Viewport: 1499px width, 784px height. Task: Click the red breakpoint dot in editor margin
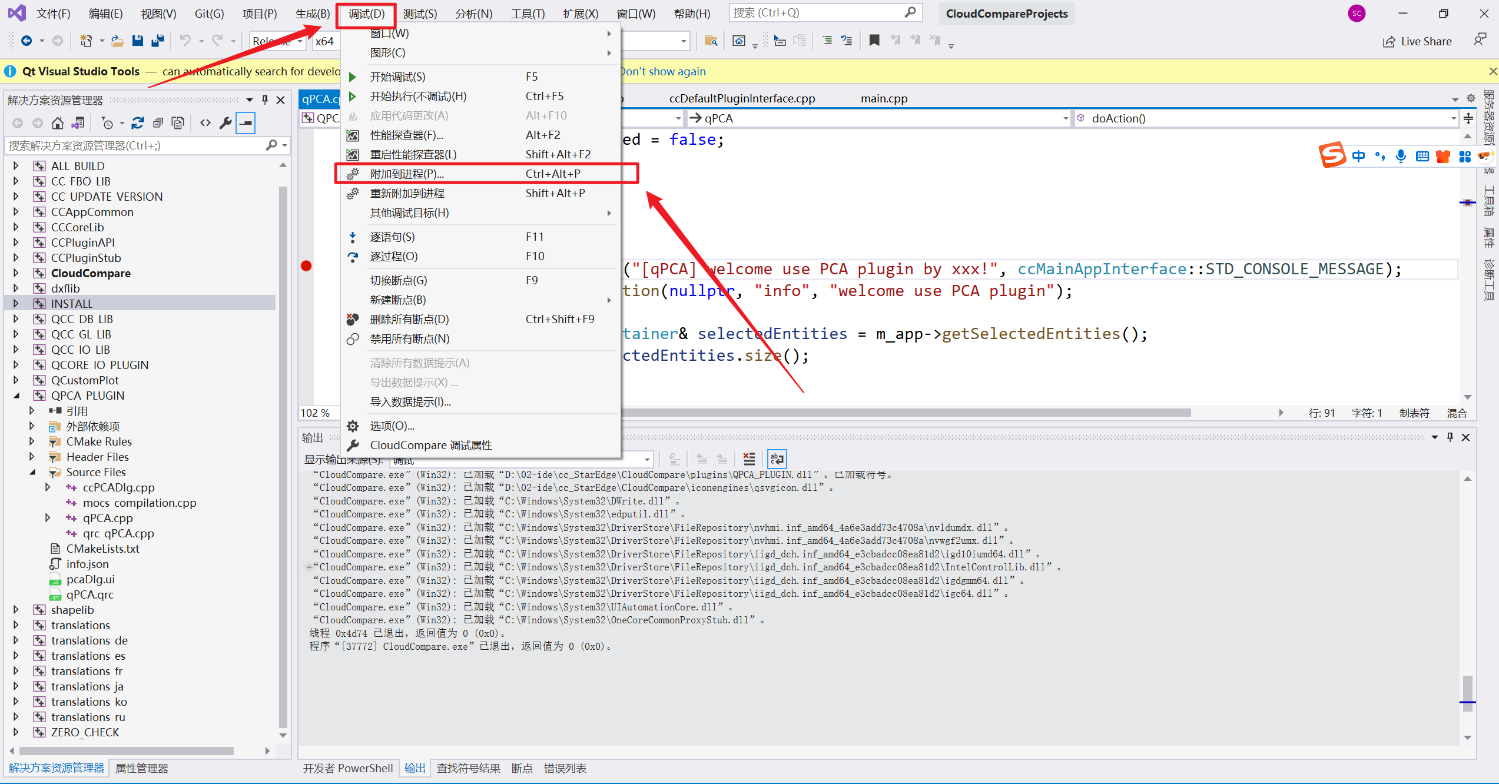click(x=306, y=266)
